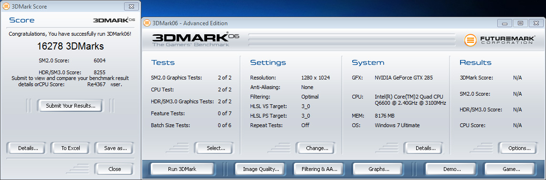Screen dimensions: 546x180
Task: Click the Windows 7 Ultimate OS text
Action: coord(397,125)
